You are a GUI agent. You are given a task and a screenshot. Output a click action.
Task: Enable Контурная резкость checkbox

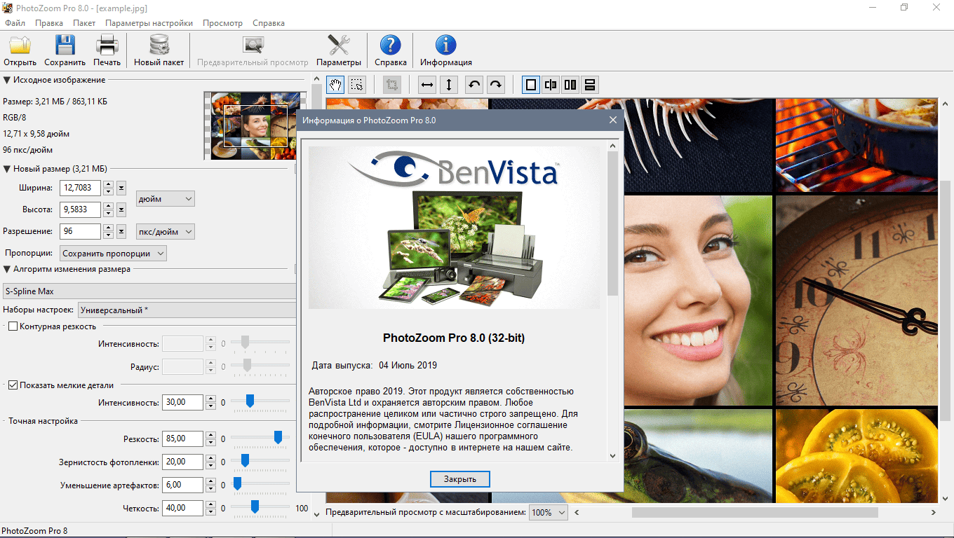(x=13, y=326)
